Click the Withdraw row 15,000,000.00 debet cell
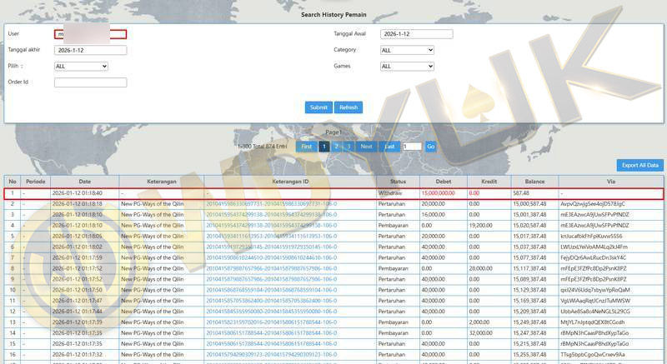The width and height of the screenshot is (667, 364). pos(442,192)
